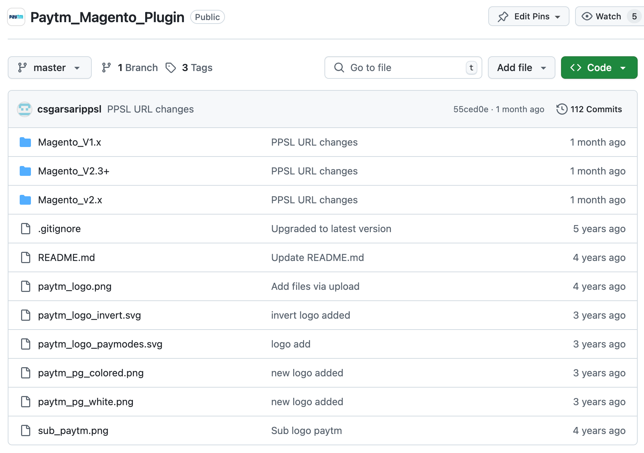The height and width of the screenshot is (453, 644).
Task: Click 'PPSL URL changes' in Magento_V2.3+ row
Action: (x=314, y=171)
